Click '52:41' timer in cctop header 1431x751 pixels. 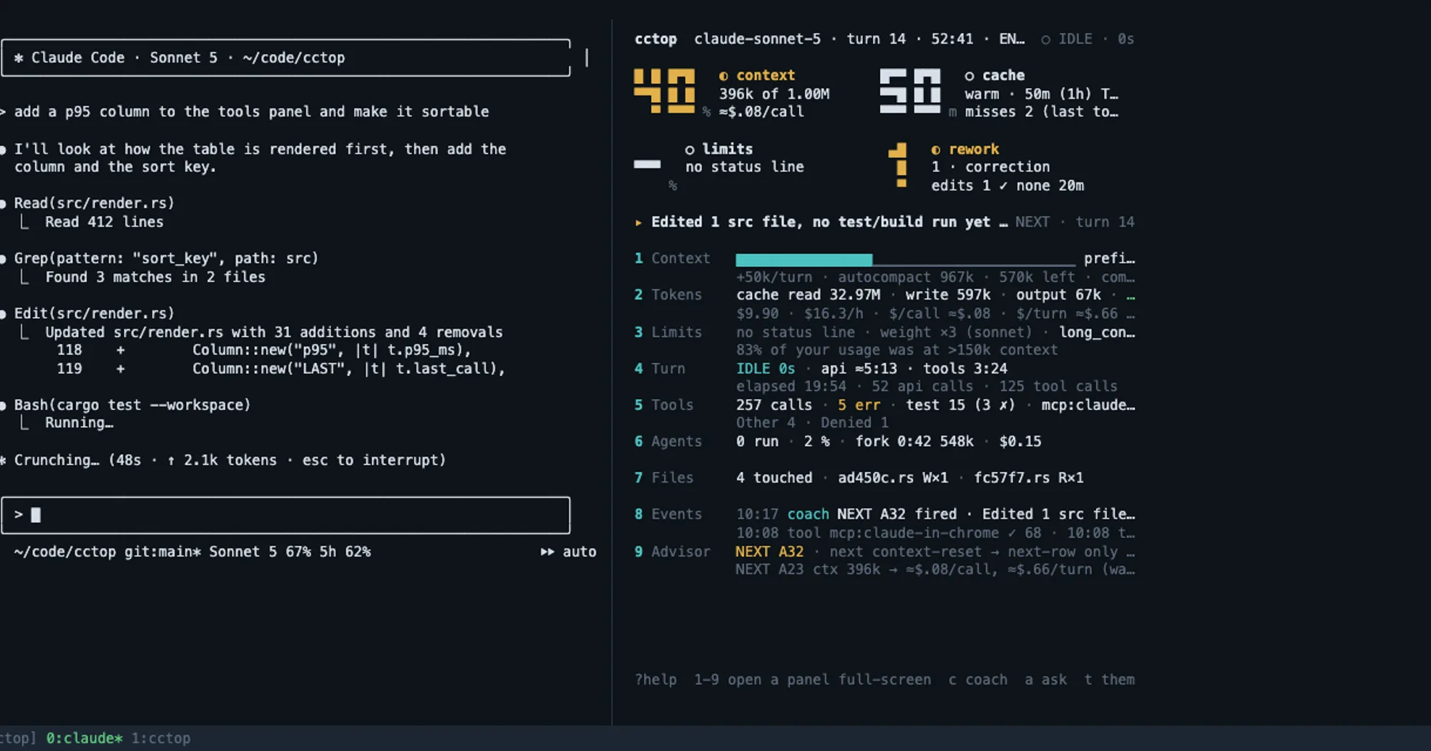coord(952,39)
